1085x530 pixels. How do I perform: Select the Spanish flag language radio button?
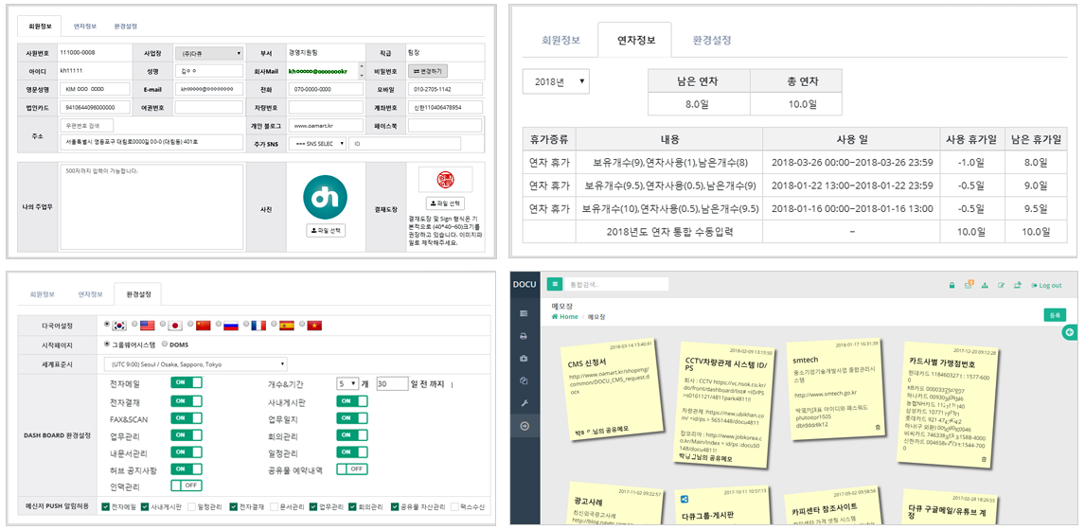click(275, 325)
